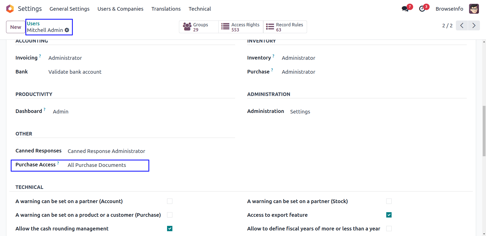This screenshot has width=486, height=236.
Task: Click the gear icon beside Mitchell Admin
Action: point(67,30)
